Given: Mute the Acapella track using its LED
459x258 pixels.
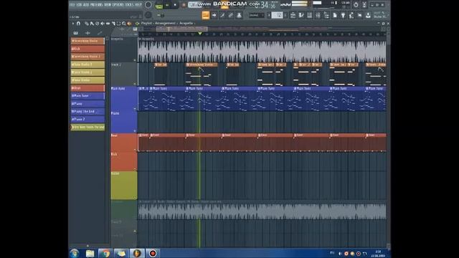Looking at the screenshot, I should pyautogui.click(x=135, y=60).
